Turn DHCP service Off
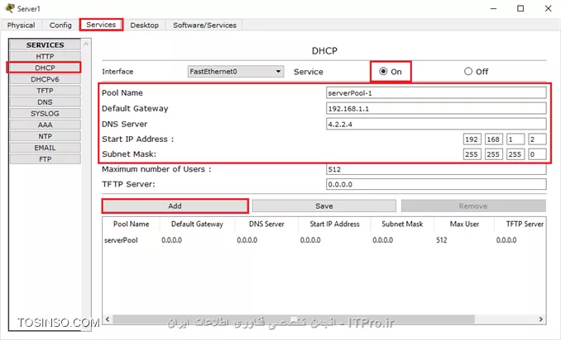The image size is (561, 340). click(x=468, y=71)
